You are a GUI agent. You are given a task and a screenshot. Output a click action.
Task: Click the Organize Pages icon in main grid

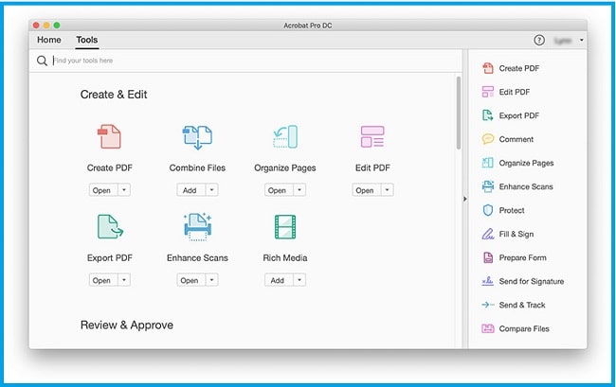click(x=285, y=137)
